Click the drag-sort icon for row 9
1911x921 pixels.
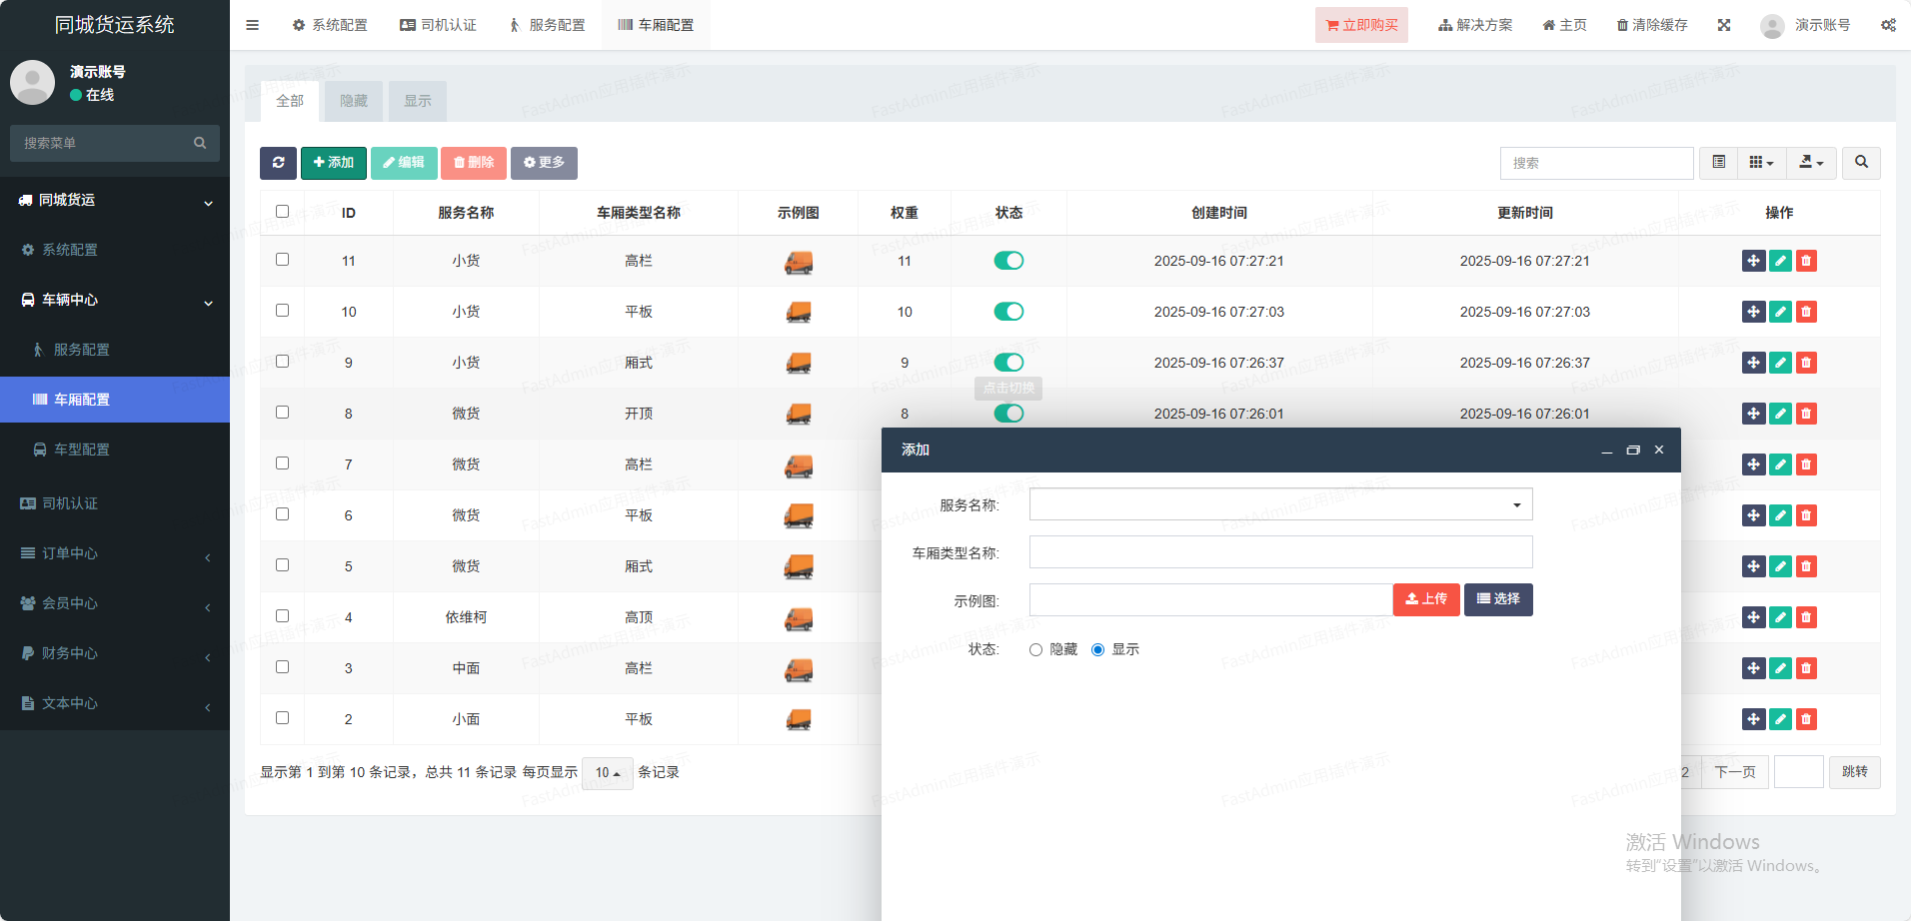click(x=1753, y=363)
